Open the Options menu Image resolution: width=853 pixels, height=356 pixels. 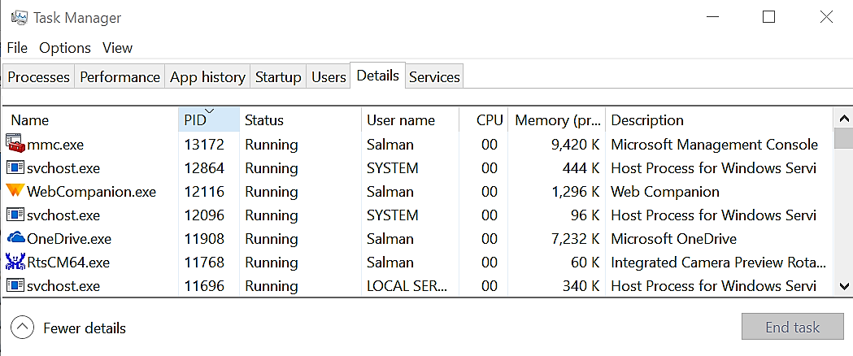(x=65, y=48)
